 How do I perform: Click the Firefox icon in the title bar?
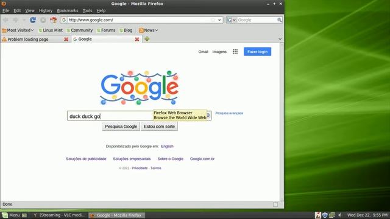coord(4,4)
